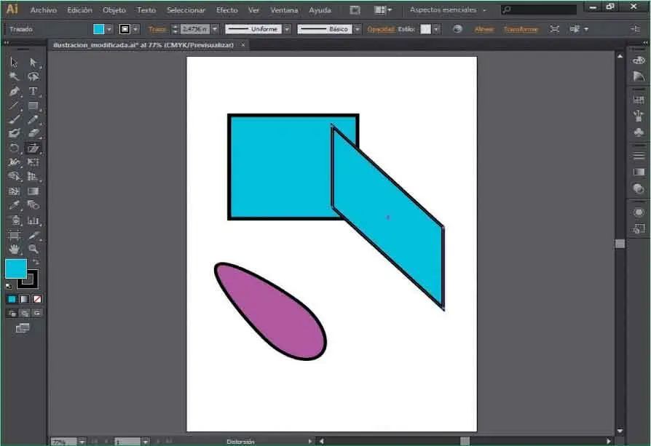Enable Draw Behind mode

tap(25, 314)
